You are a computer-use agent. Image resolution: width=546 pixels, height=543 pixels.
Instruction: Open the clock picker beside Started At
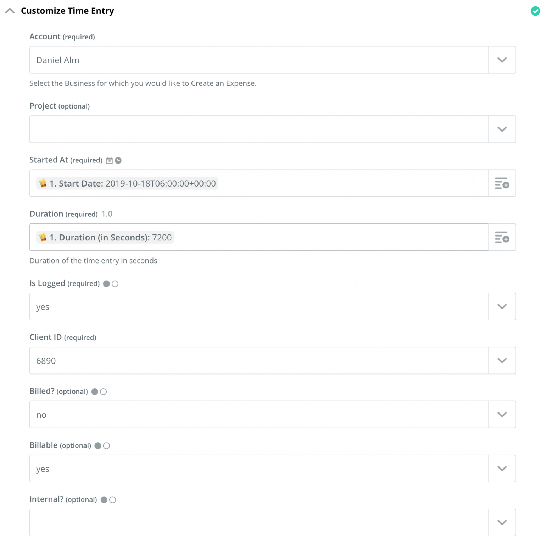click(118, 160)
